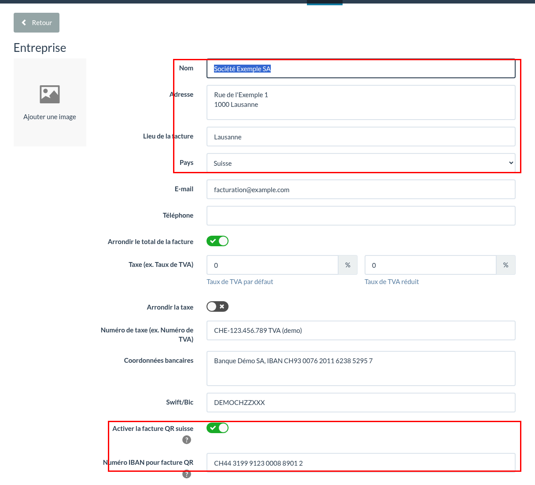Click the Entreprise page heading

pyautogui.click(x=40, y=47)
